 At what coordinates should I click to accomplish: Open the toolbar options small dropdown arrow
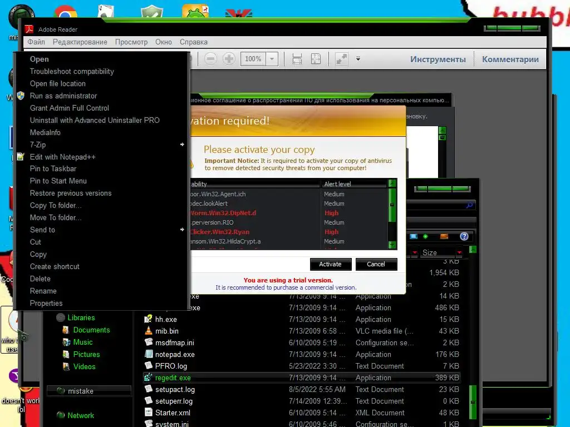[358, 59]
